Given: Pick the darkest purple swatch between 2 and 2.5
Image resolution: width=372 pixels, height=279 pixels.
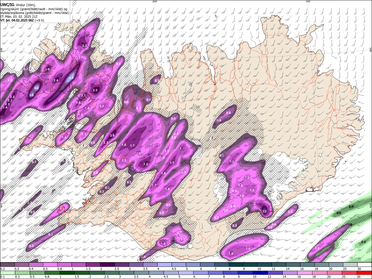Looking at the screenshot, I should point(107,265).
